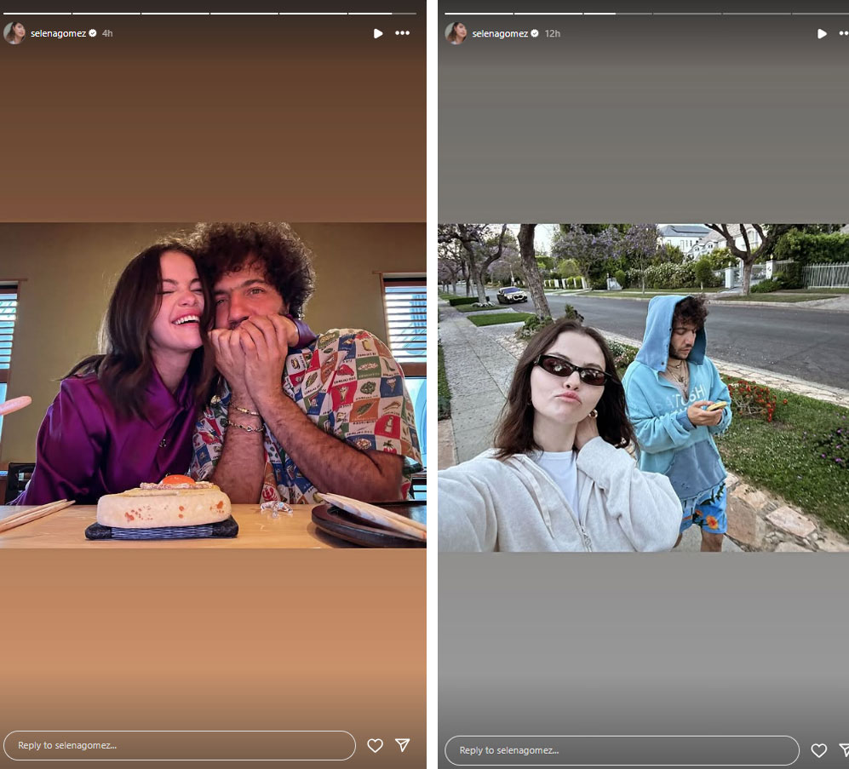
Task: Click verified badge on the 4h story
Action: tap(93, 33)
